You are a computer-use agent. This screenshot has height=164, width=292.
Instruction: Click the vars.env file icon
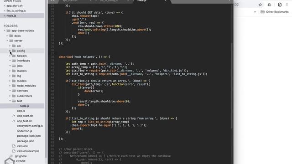coord(14,146)
